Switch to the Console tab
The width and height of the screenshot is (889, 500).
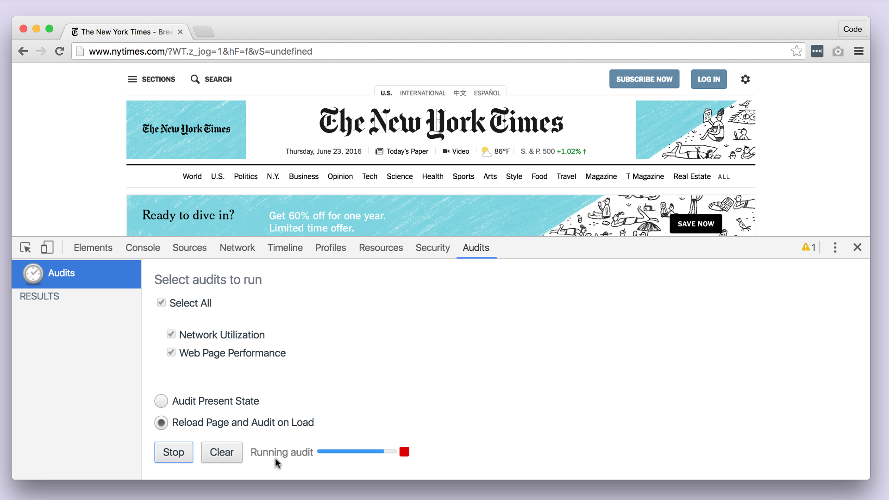(143, 248)
